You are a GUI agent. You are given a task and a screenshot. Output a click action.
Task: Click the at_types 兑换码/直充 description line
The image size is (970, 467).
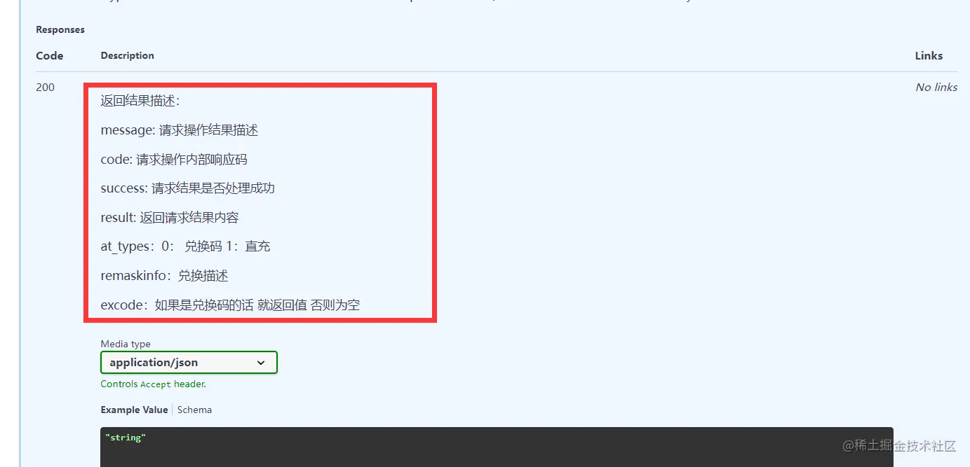coord(185,246)
